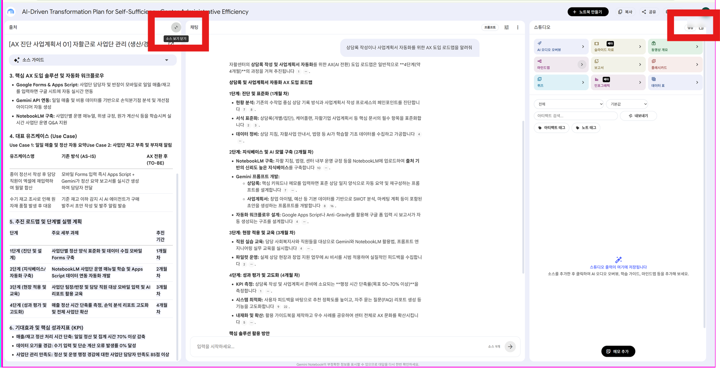Viewport: 720px width, 375px height.
Task: Click the 아티팩트 태그 button
Action: tap(552, 128)
